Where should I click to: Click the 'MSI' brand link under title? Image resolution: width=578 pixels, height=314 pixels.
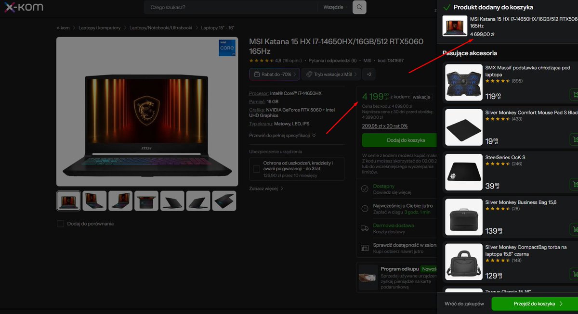click(x=367, y=61)
